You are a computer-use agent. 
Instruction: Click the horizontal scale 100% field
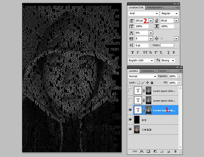pos(167,26)
